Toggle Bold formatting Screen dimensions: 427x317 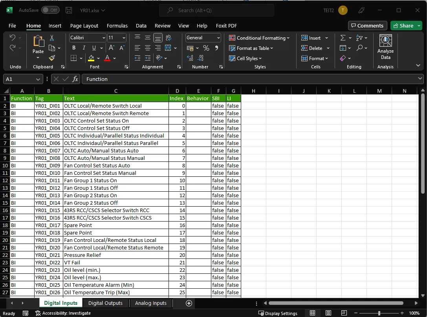74,48
